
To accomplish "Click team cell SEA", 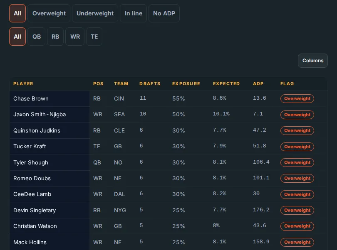I will (119, 114).
